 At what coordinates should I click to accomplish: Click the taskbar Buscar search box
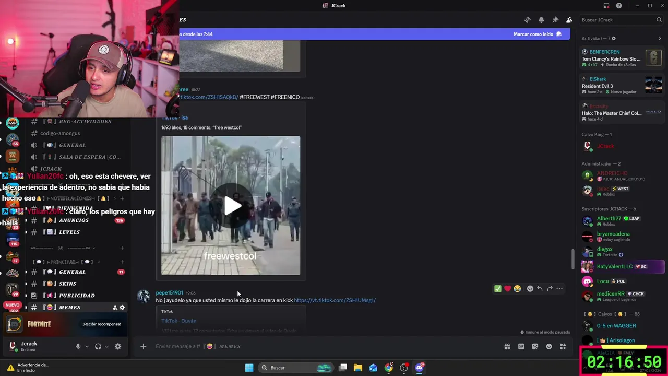tap(296, 368)
